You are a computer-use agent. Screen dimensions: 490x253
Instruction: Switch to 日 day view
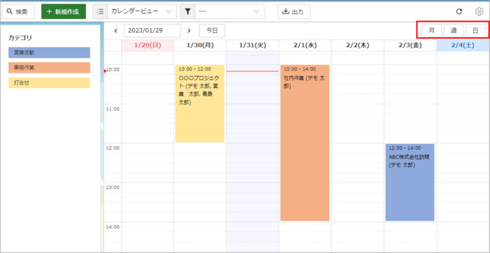(475, 31)
